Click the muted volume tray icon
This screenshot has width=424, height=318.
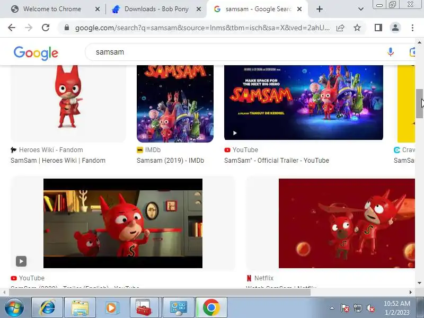(x=370, y=308)
